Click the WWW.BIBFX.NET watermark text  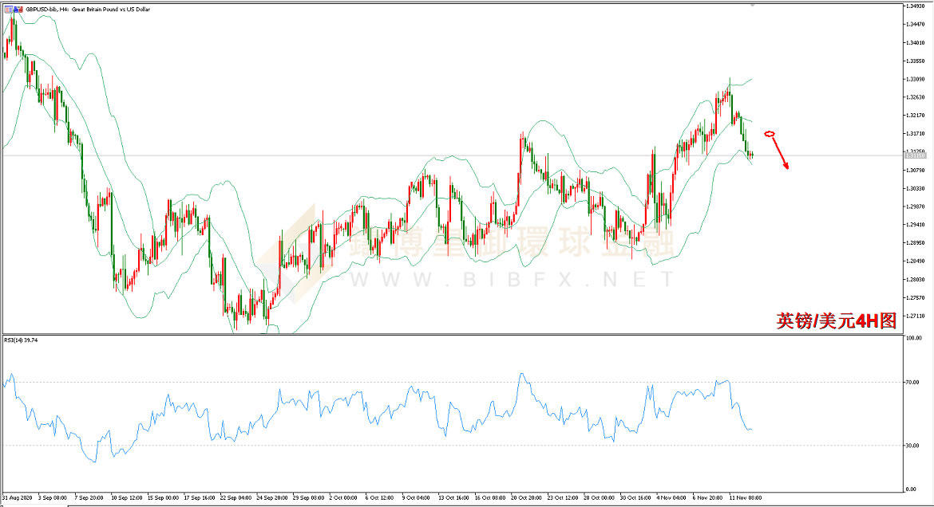pos(513,279)
